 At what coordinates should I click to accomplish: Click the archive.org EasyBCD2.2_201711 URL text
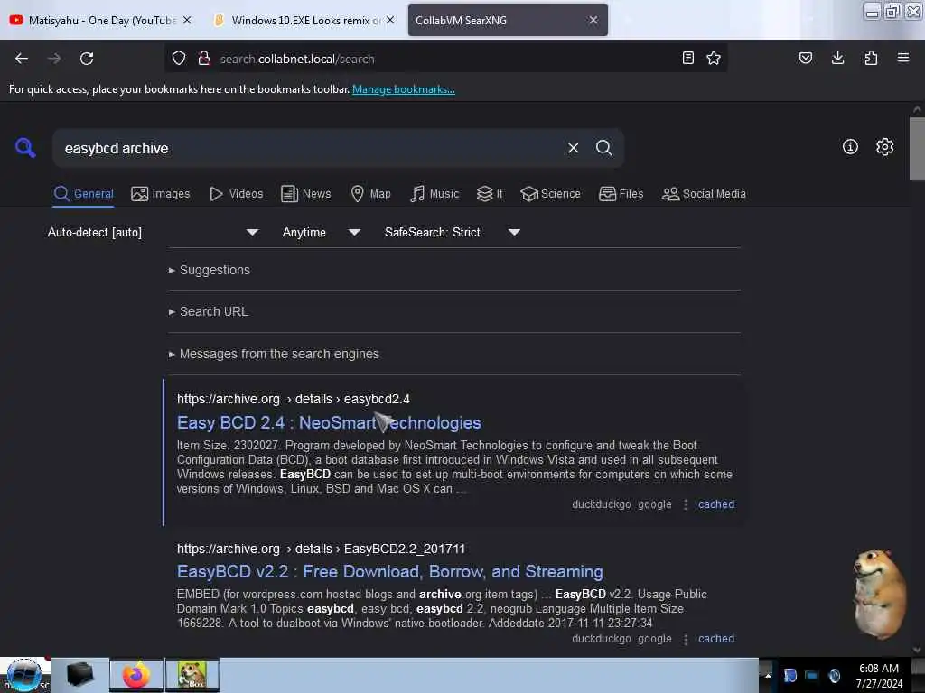tap(321, 549)
